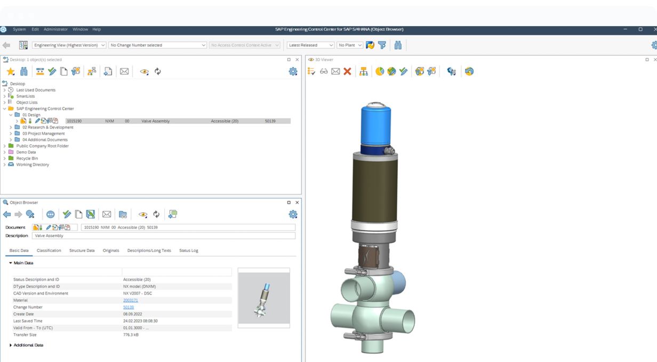Click the glasses icon in 3D Viewer toolbar
This screenshot has height=362, width=657.
click(324, 71)
